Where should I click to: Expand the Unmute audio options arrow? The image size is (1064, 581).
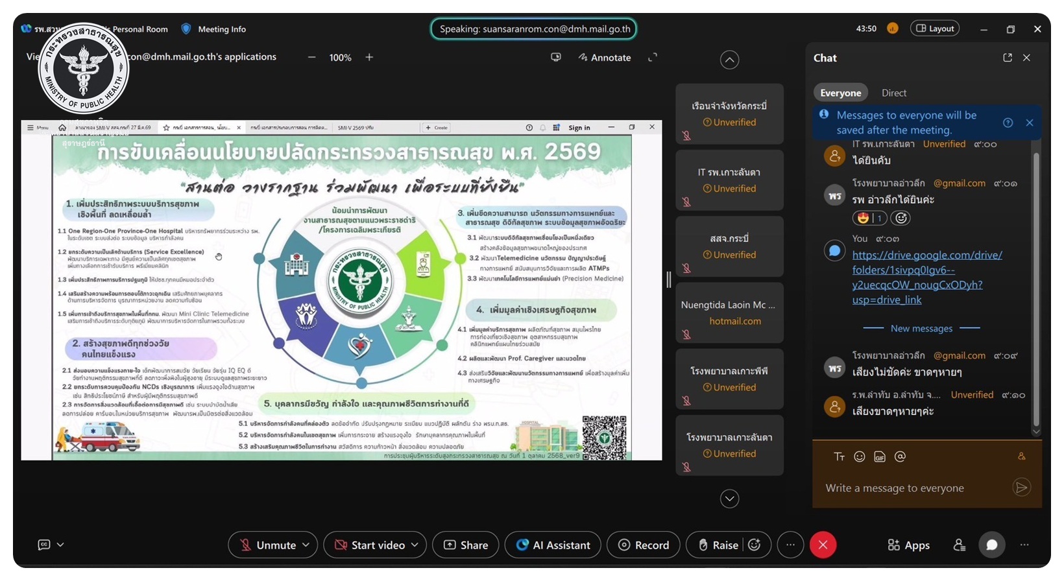pyautogui.click(x=306, y=545)
